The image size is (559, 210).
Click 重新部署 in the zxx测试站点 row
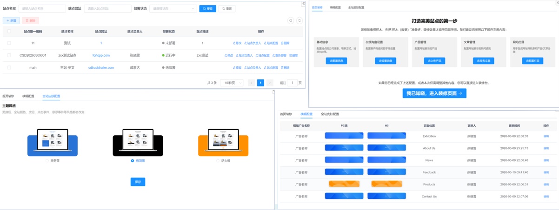(x=279, y=55)
